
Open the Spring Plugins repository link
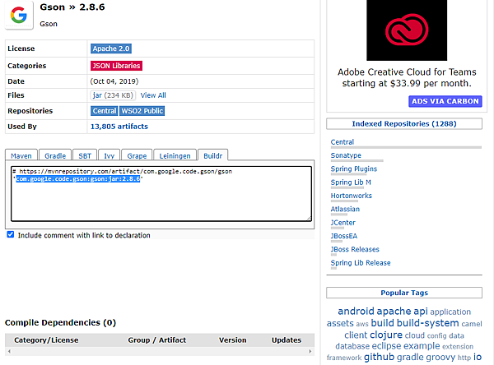[354, 169]
